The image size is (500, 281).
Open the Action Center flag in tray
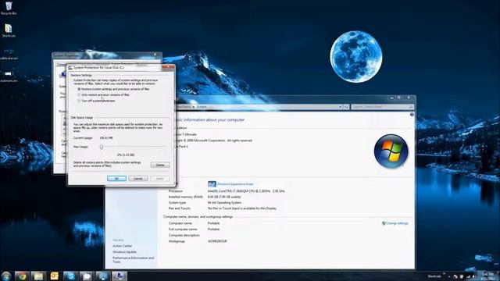(x=455, y=276)
